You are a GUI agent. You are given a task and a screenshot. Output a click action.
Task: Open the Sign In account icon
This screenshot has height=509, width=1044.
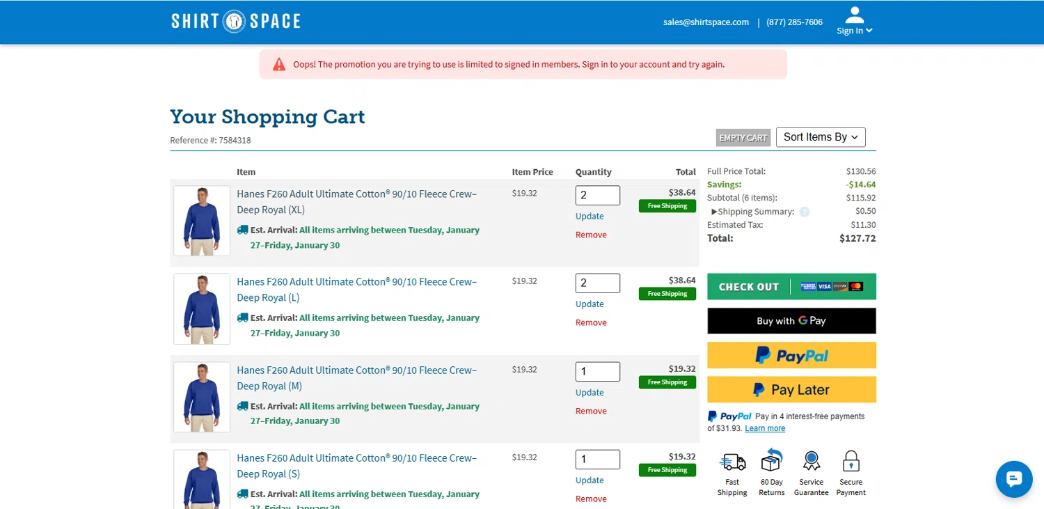pos(855,15)
